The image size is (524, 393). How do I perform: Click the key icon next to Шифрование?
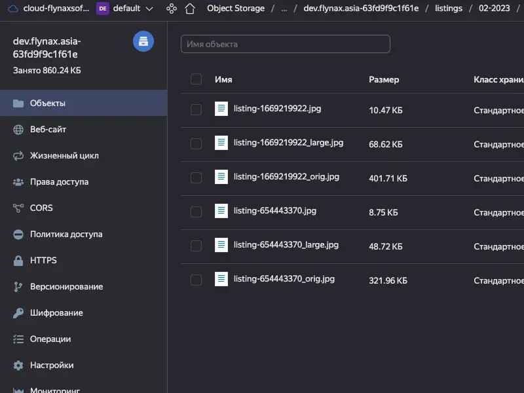click(x=18, y=313)
